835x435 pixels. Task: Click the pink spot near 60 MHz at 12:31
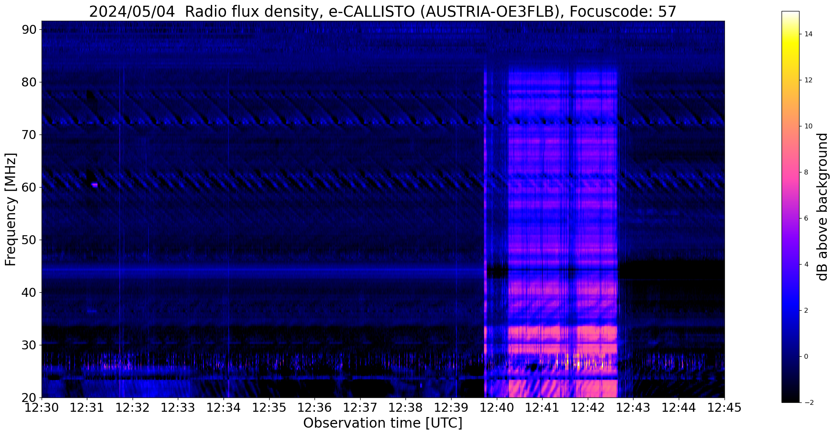[x=95, y=185]
